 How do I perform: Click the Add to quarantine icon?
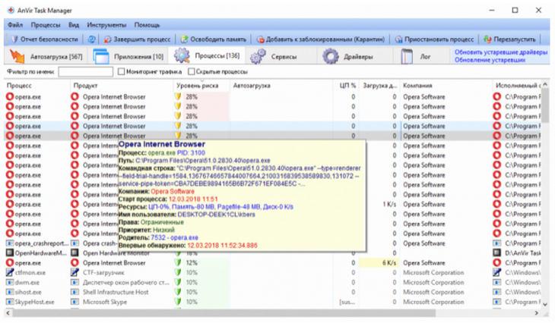pyautogui.click(x=260, y=39)
